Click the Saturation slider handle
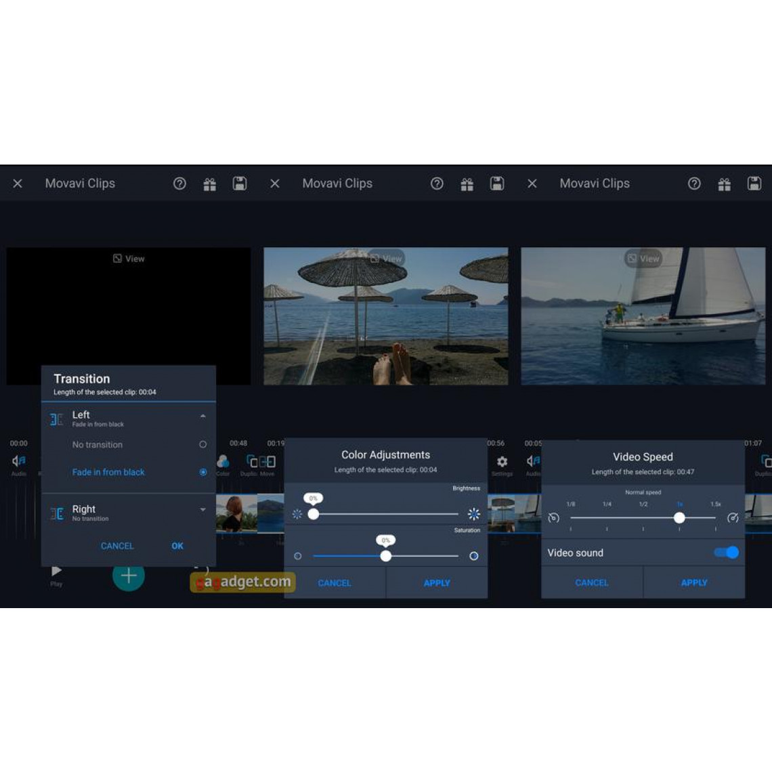 pyautogui.click(x=386, y=556)
